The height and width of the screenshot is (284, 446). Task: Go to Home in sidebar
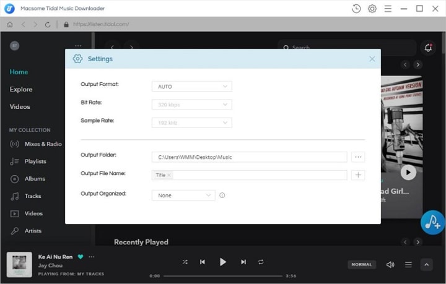click(x=19, y=72)
